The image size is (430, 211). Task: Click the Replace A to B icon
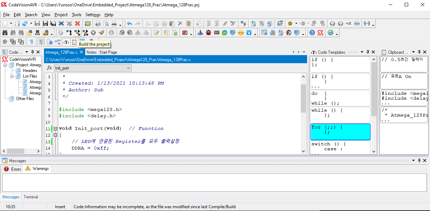click(37, 33)
